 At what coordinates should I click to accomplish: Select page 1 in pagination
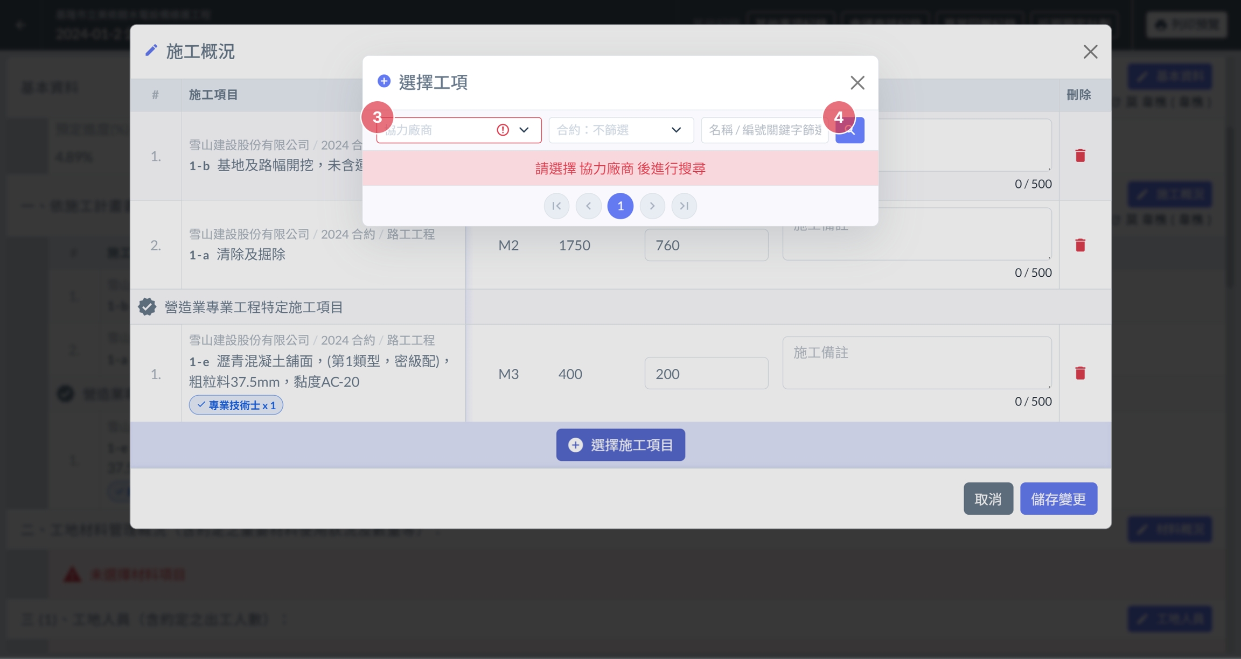click(x=620, y=206)
